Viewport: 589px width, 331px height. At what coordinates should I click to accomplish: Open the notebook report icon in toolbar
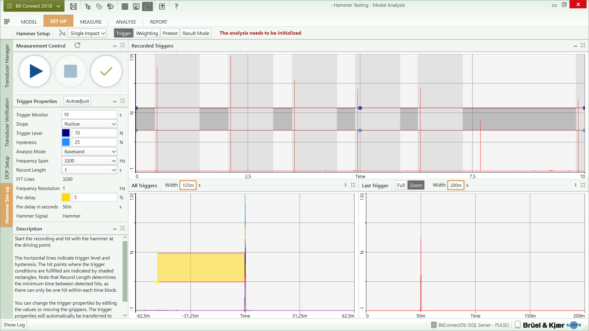pos(162,6)
